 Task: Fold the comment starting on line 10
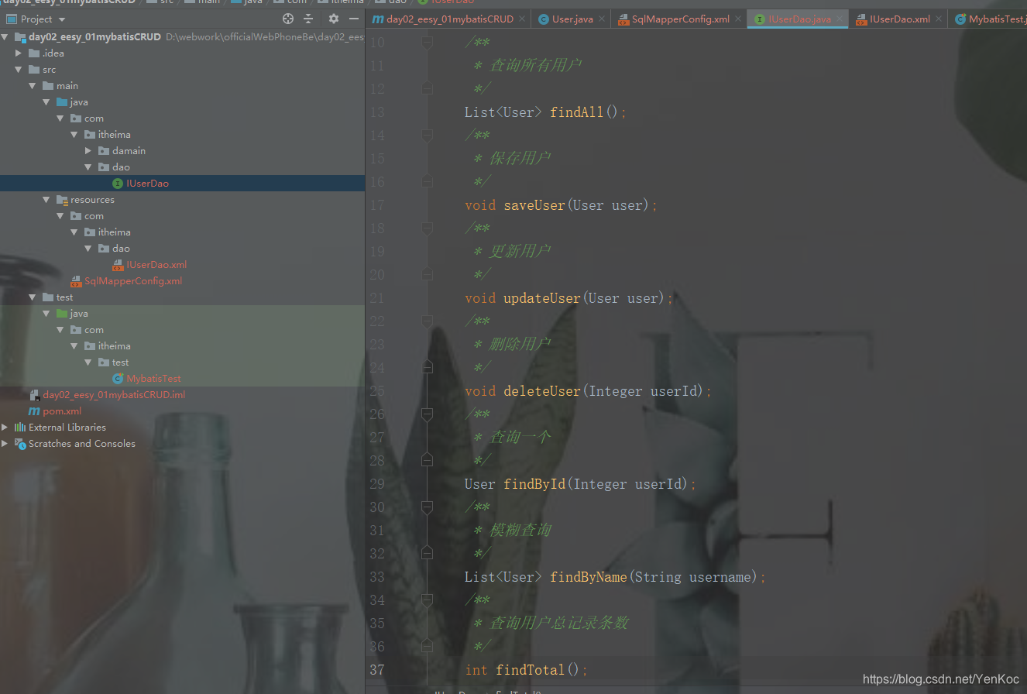pyautogui.click(x=427, y=43)
